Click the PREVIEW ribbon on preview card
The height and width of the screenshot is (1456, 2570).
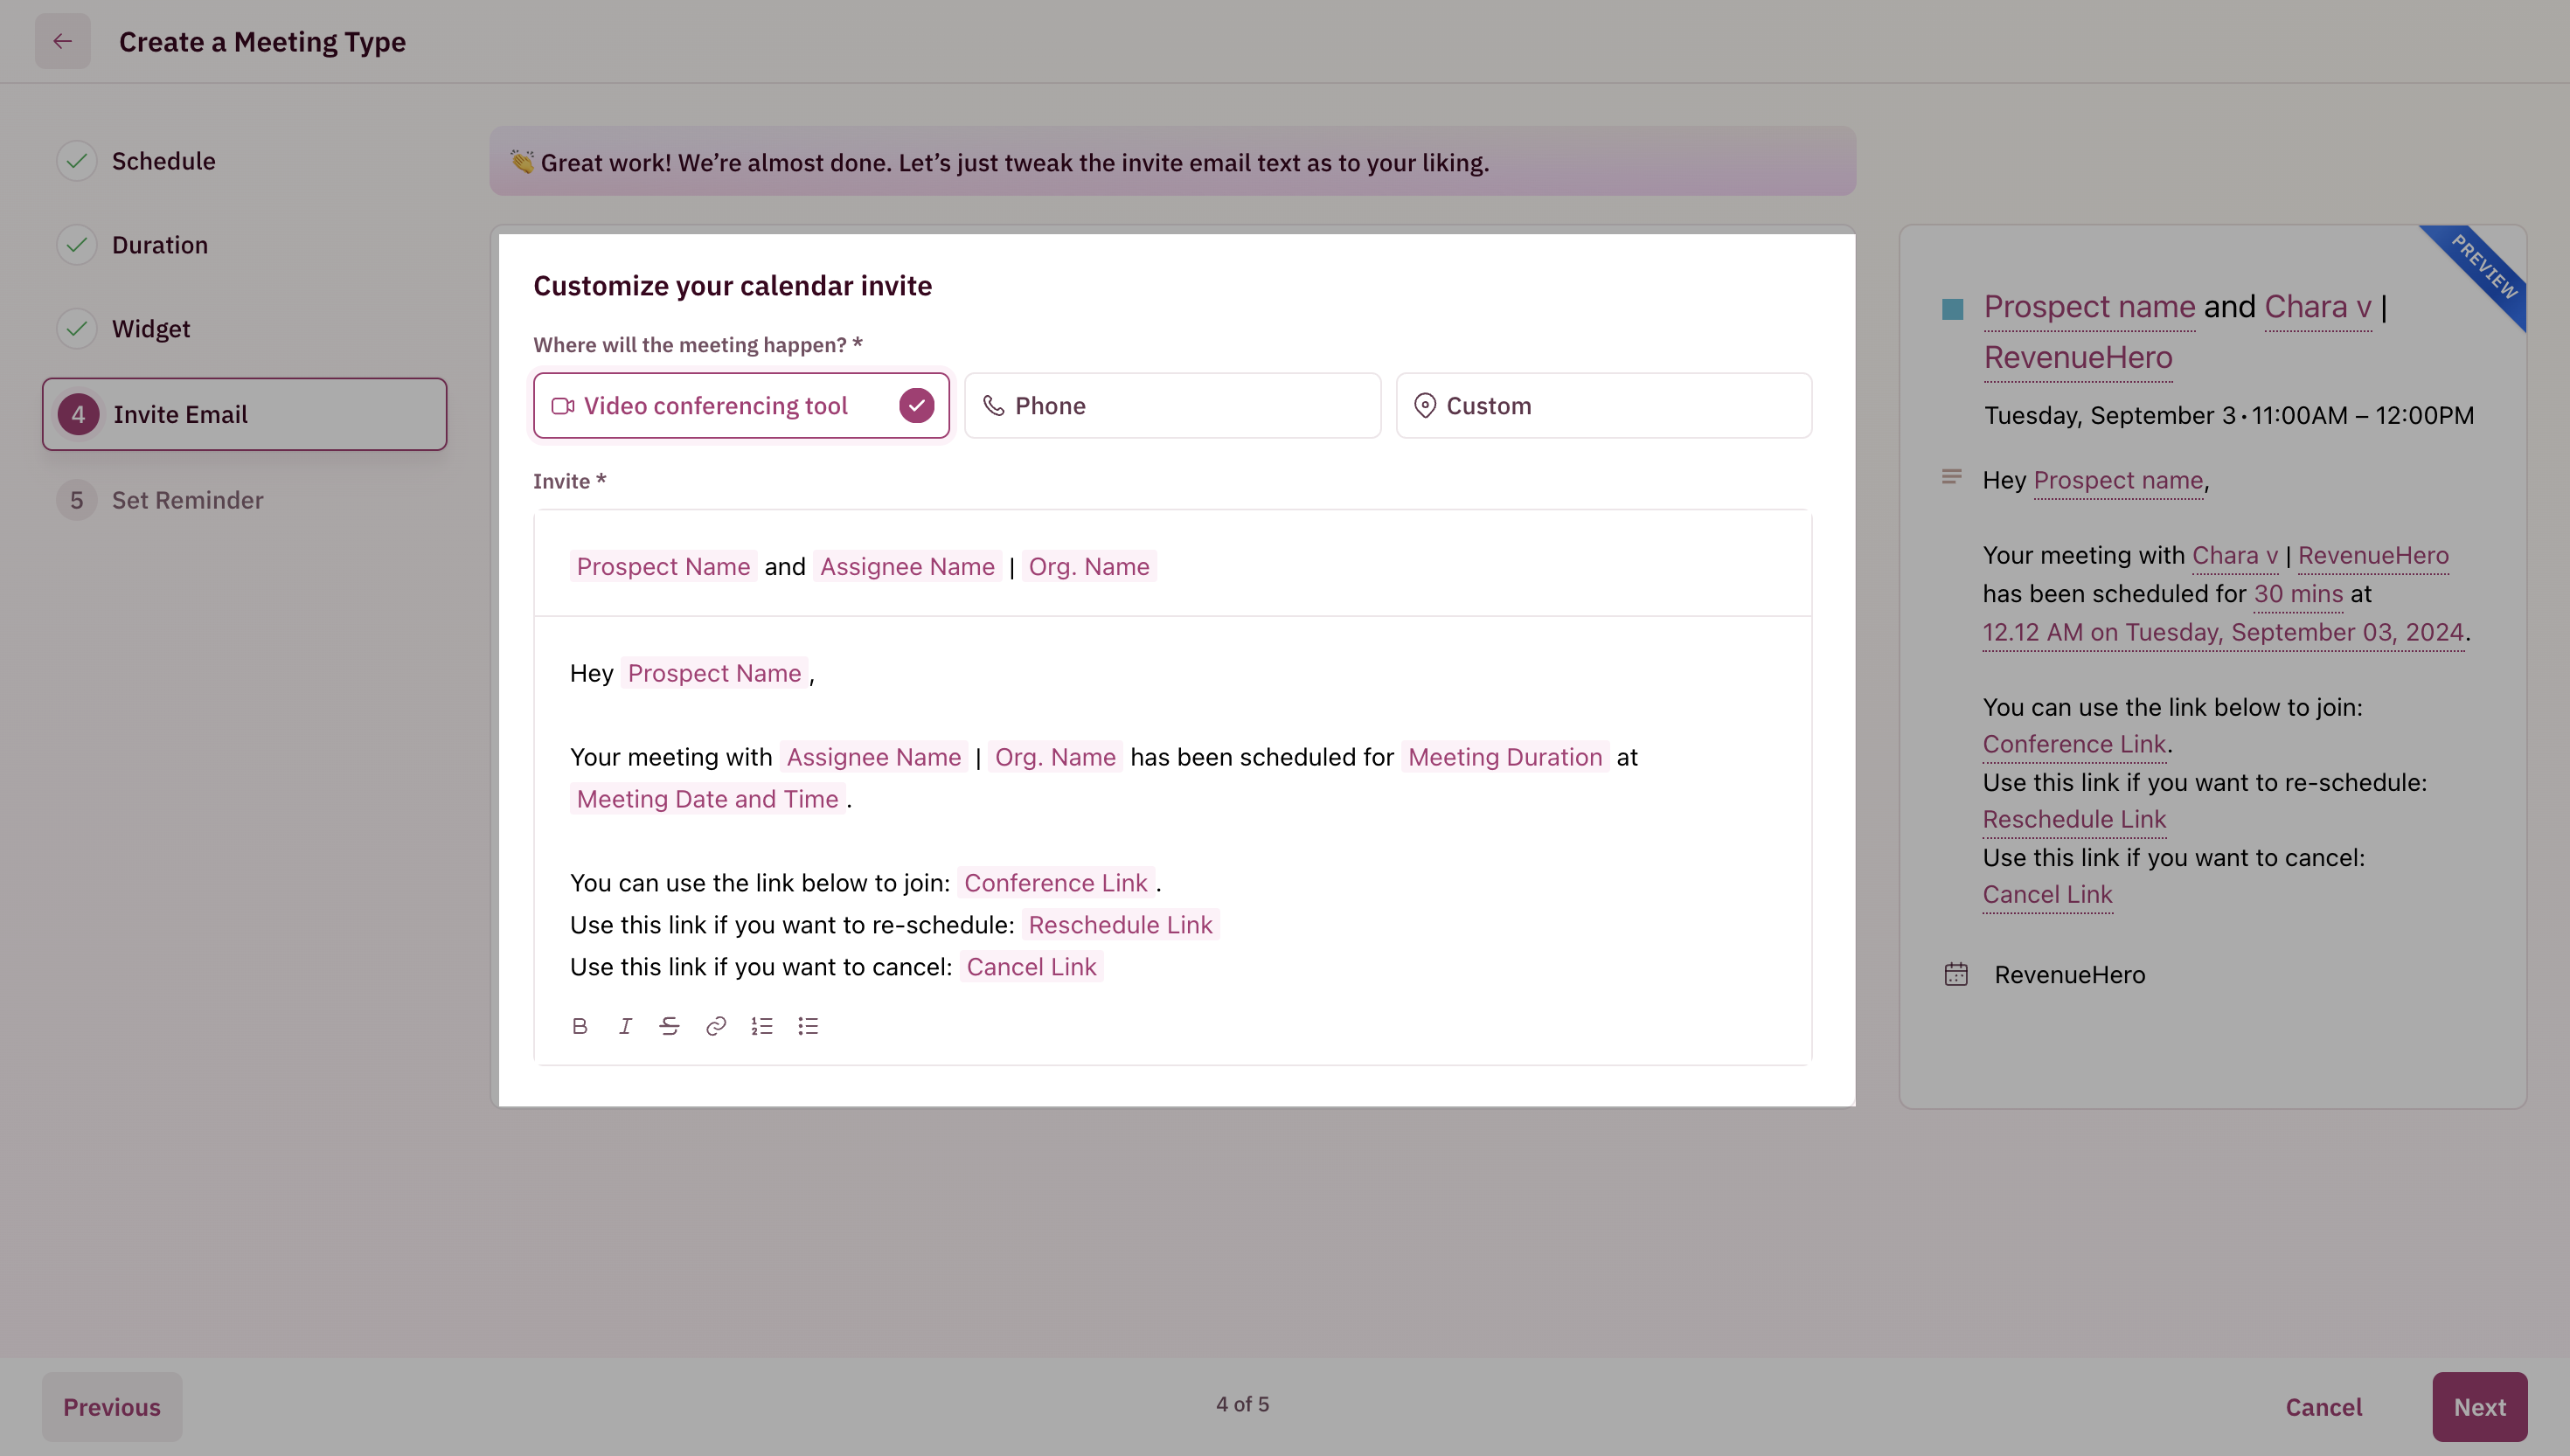[2483, 267]
